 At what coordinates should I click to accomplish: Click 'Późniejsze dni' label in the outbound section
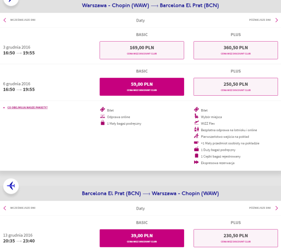click(260, 20)
